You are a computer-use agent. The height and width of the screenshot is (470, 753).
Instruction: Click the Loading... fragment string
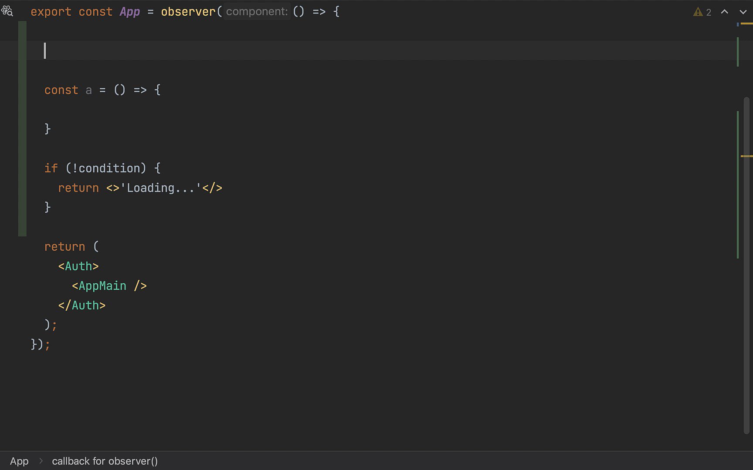(x=160, y=188)
